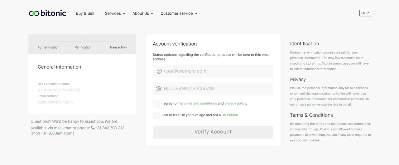This screenshot has width=399, height=165.
Task: Open the Services menu label
Action: [x=113, y=13]
